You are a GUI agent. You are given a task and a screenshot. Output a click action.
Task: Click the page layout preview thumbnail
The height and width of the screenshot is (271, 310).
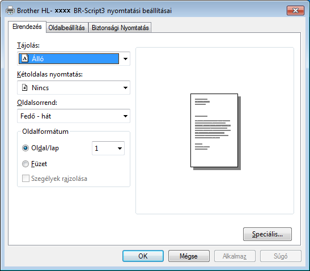215,132
